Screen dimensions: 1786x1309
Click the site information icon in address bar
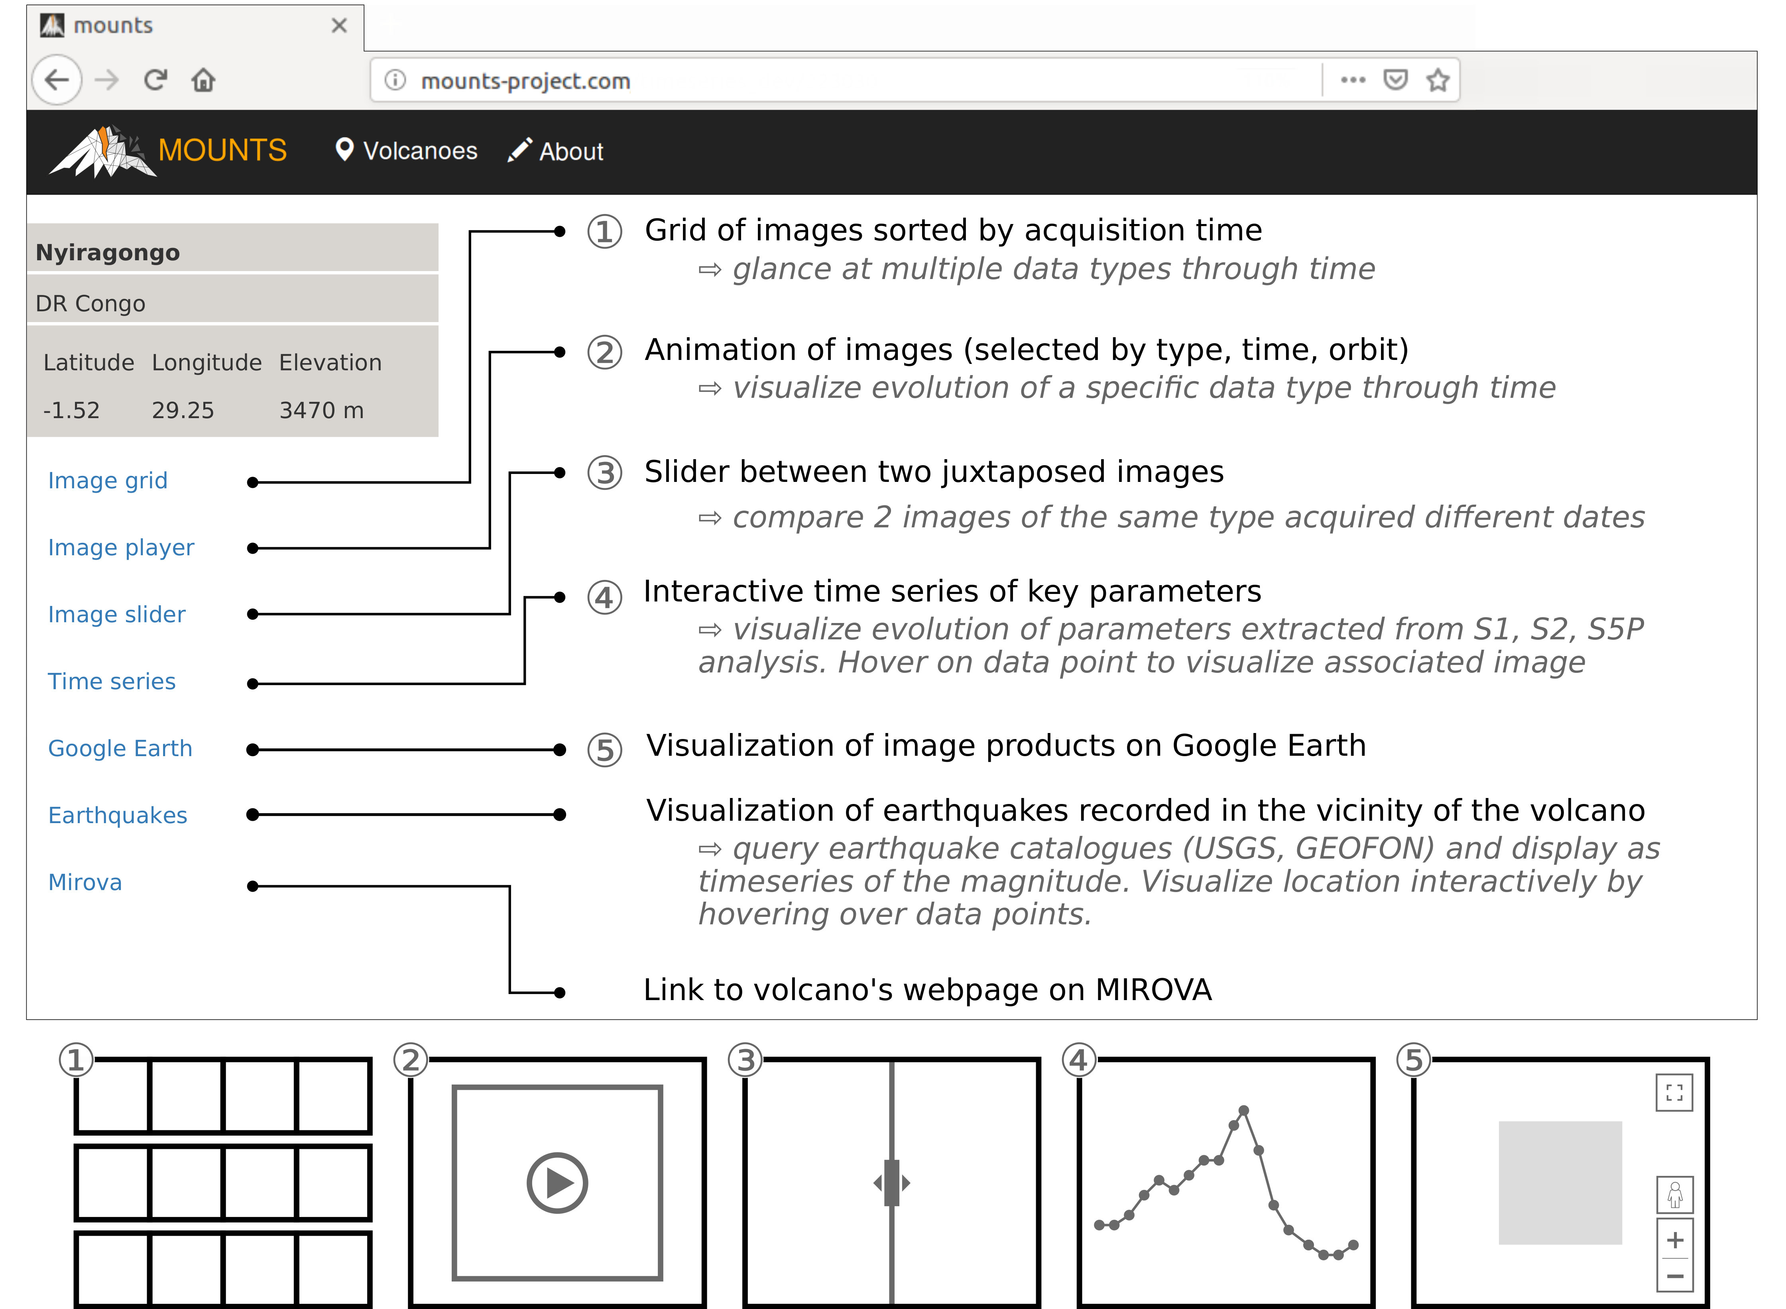tap(395, 80)
